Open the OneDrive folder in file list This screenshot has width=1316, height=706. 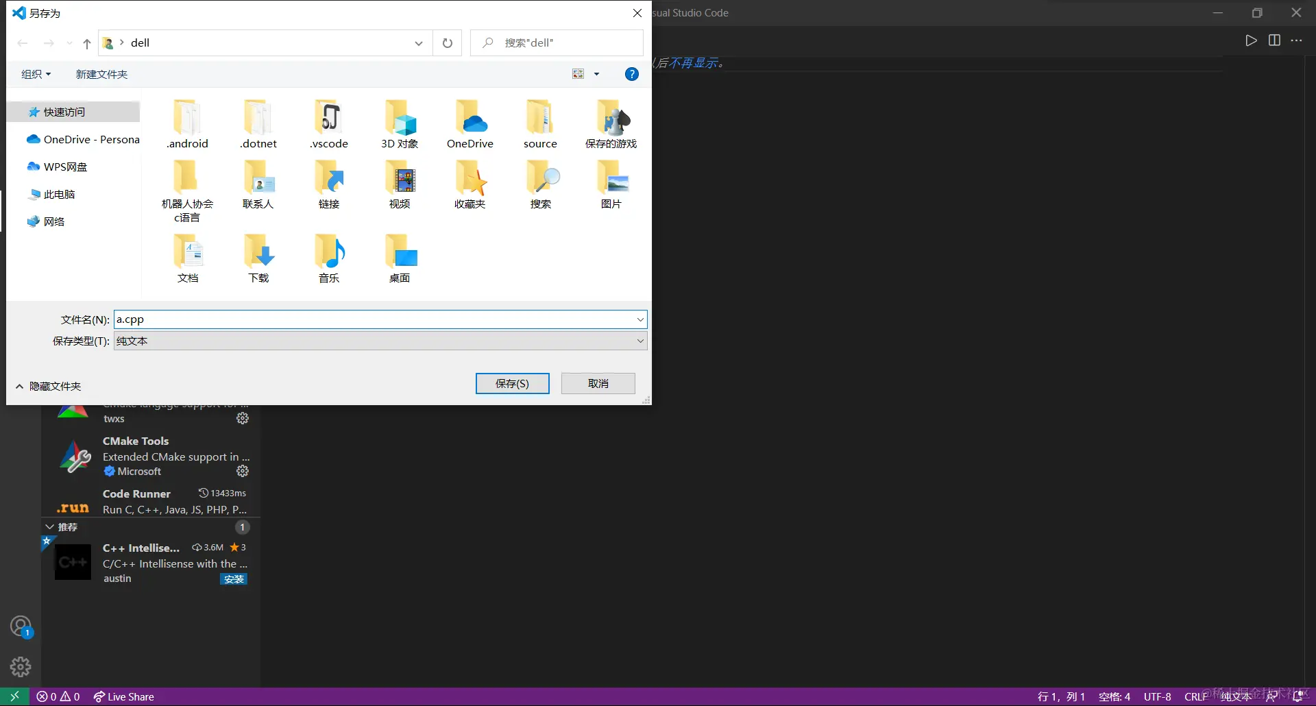click(x=470, y=124)
